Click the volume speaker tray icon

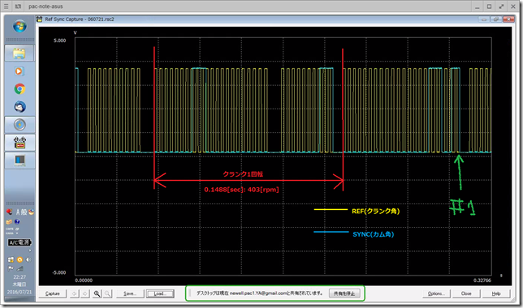(x=28, y=259)
